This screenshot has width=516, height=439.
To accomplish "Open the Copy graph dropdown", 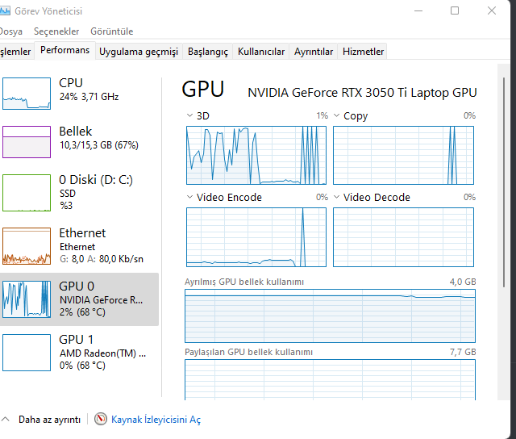I will (x=337, y=116).
